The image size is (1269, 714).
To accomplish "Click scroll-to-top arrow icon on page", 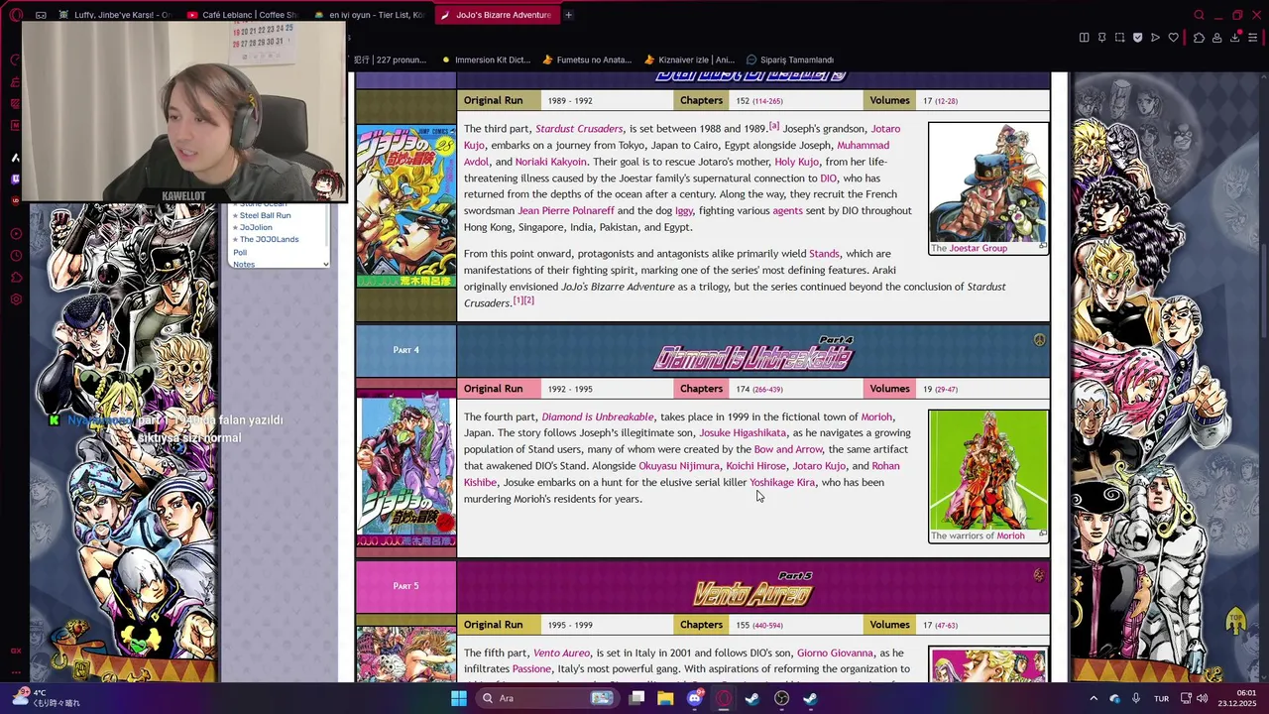I will coord(1235,622).
